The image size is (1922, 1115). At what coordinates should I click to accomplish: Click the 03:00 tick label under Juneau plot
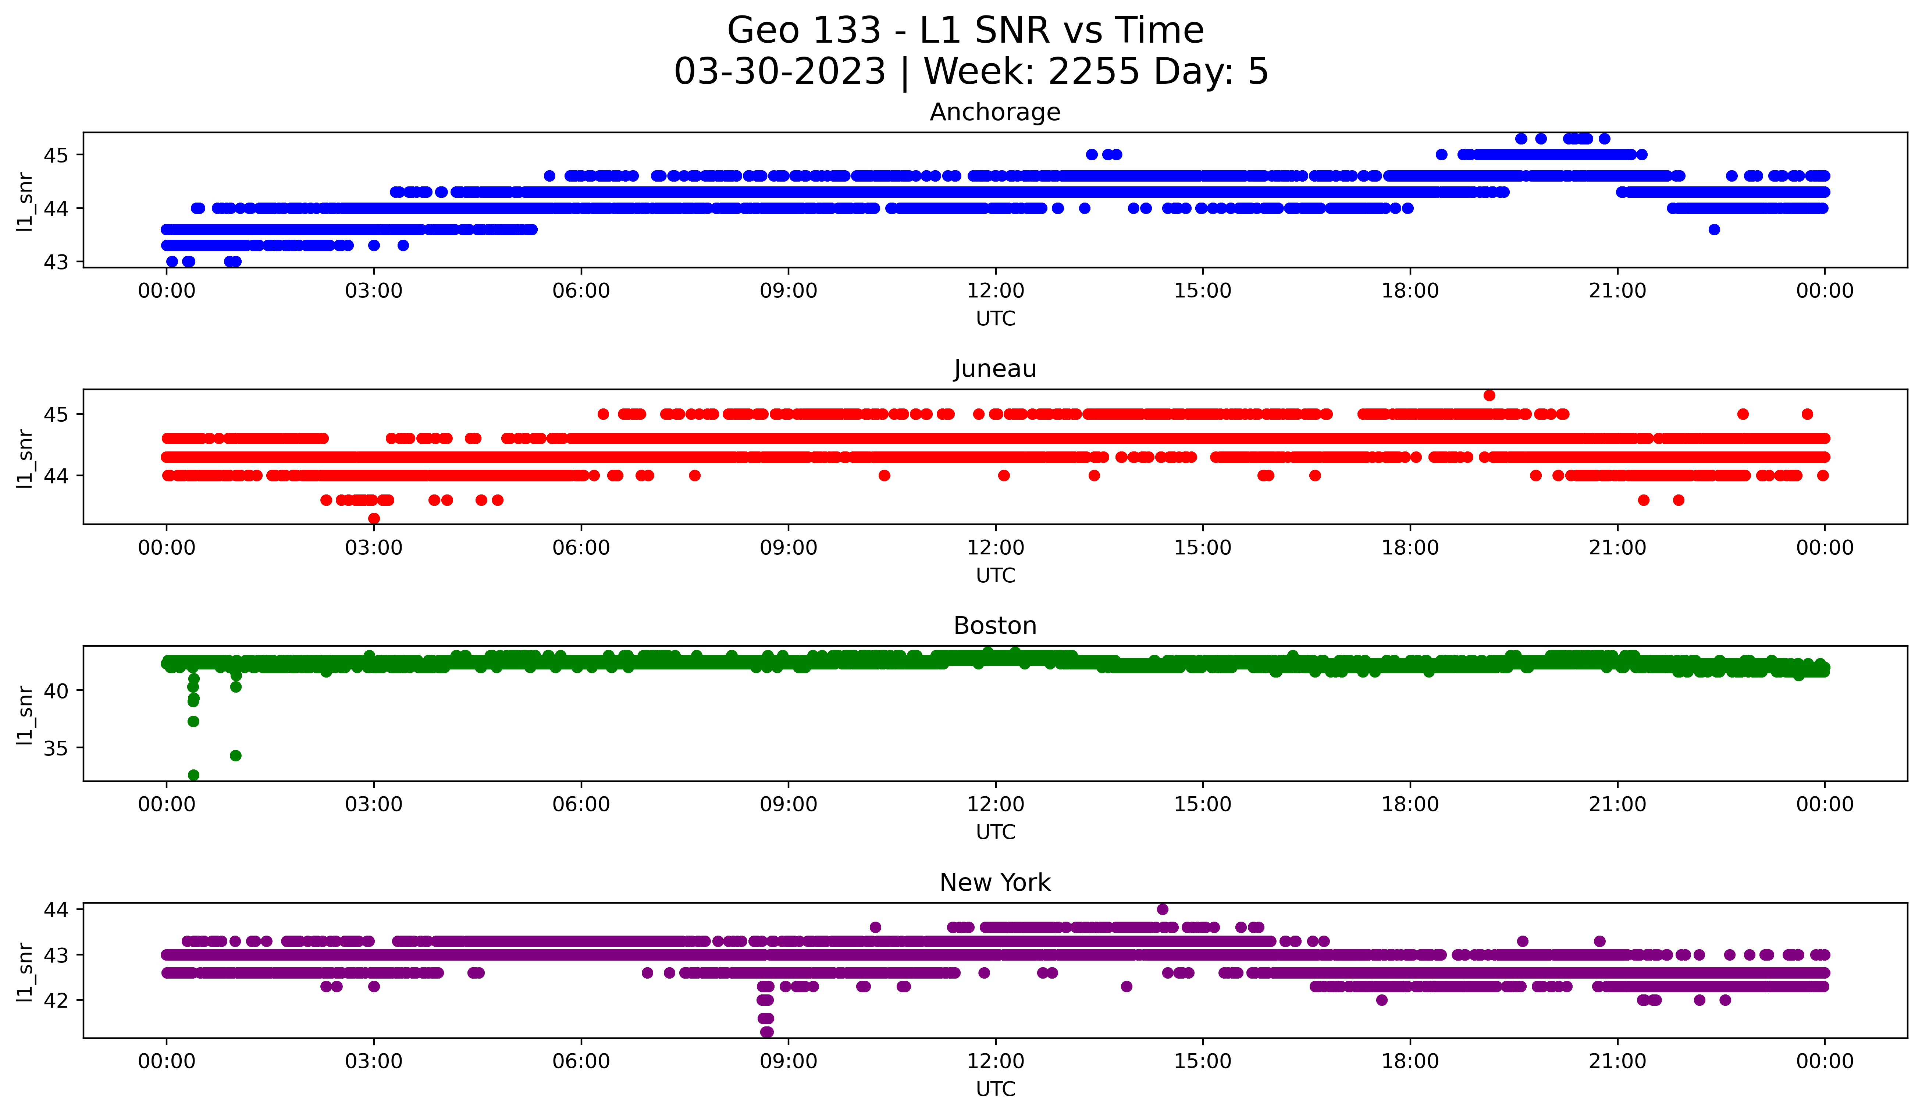coord(374,548)
